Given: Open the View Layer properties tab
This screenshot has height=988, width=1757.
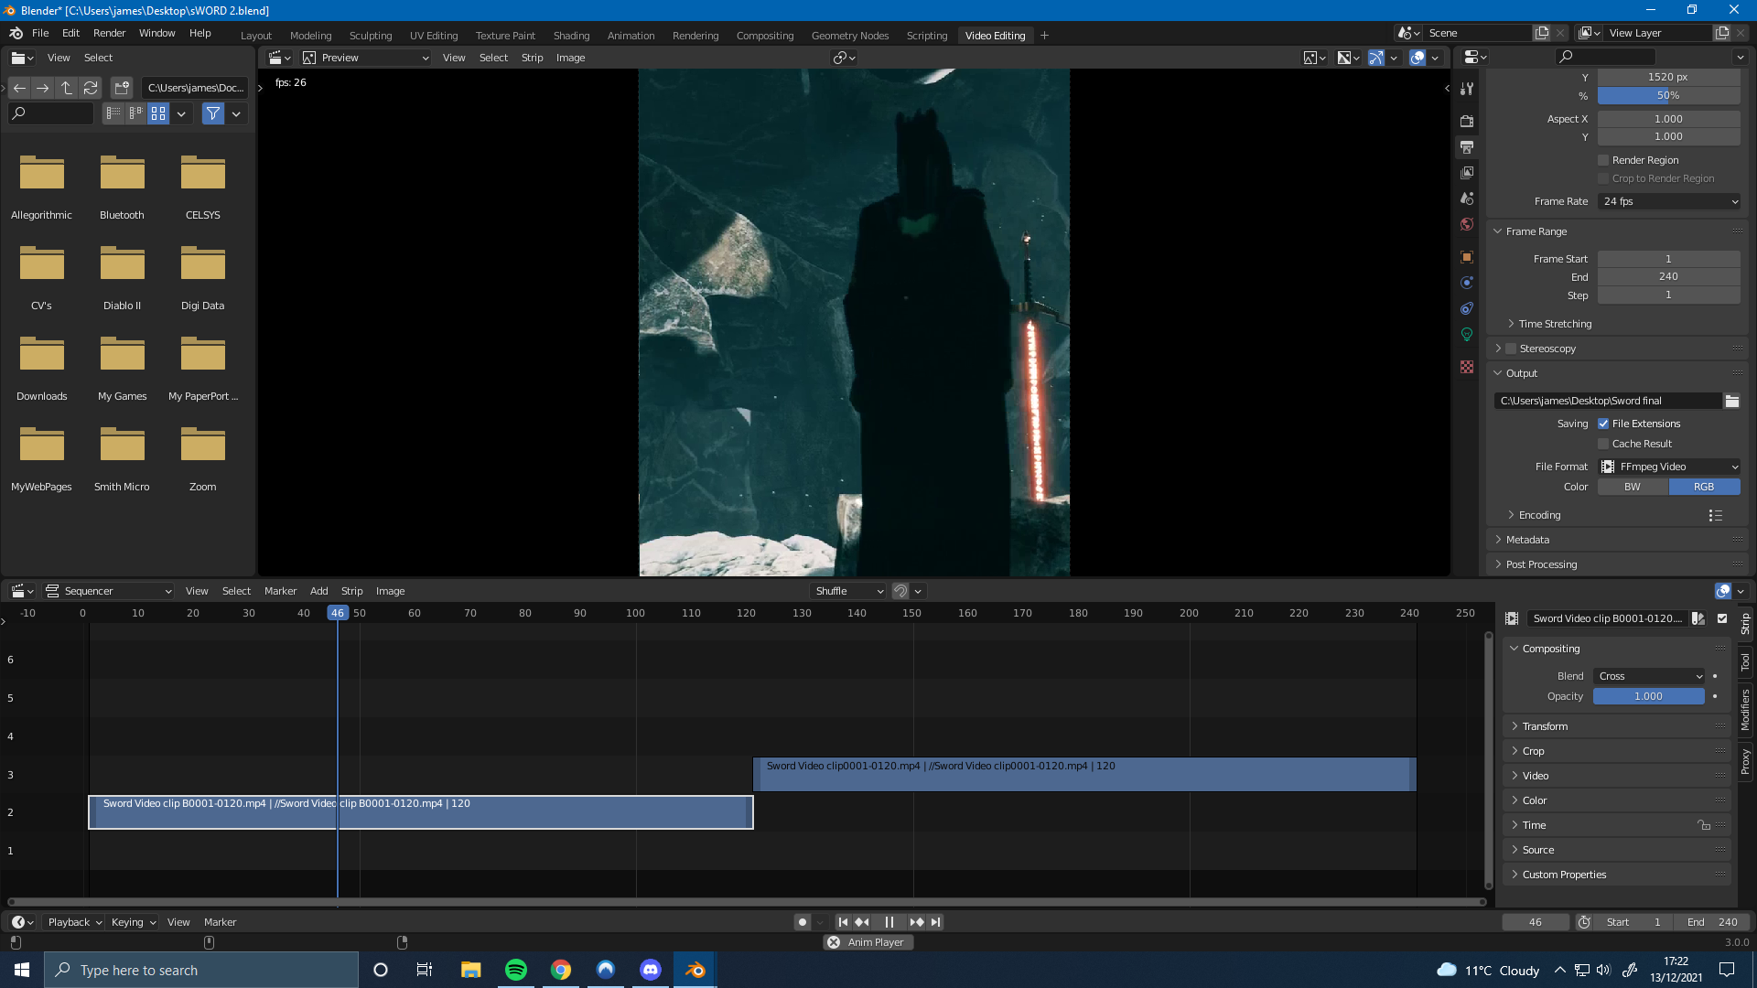Looking at the screenshot, I should tap(1467, 172).
